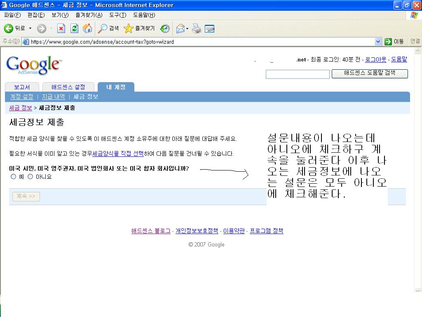Go to the Home page icon
Screen dimensions: 422x317
tap(87, 28)
